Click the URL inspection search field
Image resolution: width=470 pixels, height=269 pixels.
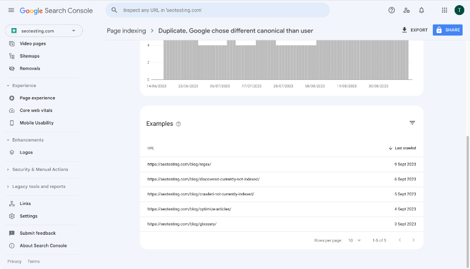pos(218,10)
